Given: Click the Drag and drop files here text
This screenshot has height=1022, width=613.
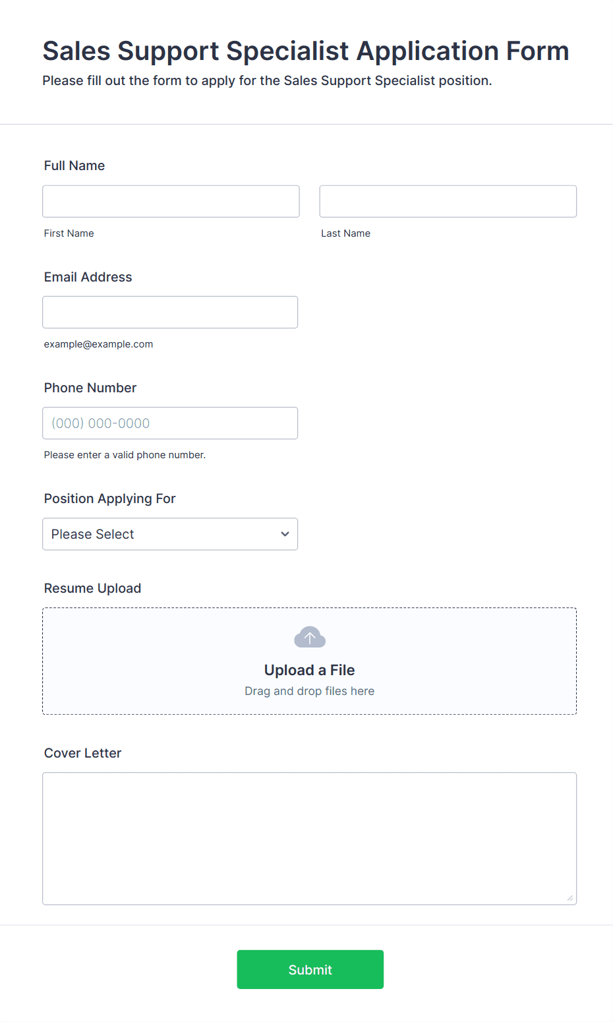Looking at the screenshot, I should pyautogui.click(x=310, y=691).
